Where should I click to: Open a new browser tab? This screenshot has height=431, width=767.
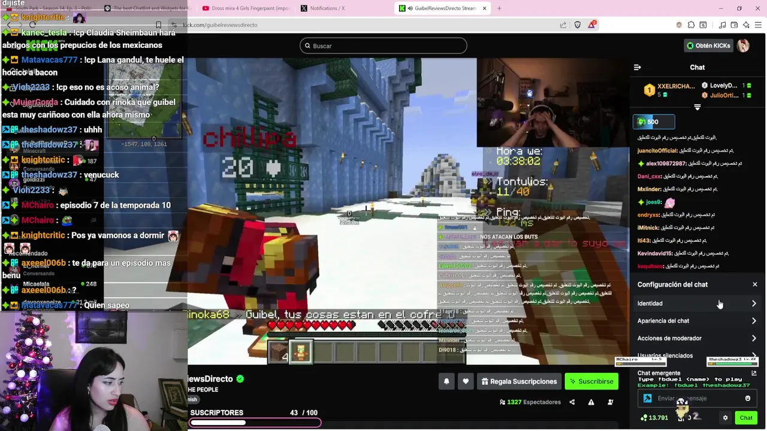click(x=499, y=8)
